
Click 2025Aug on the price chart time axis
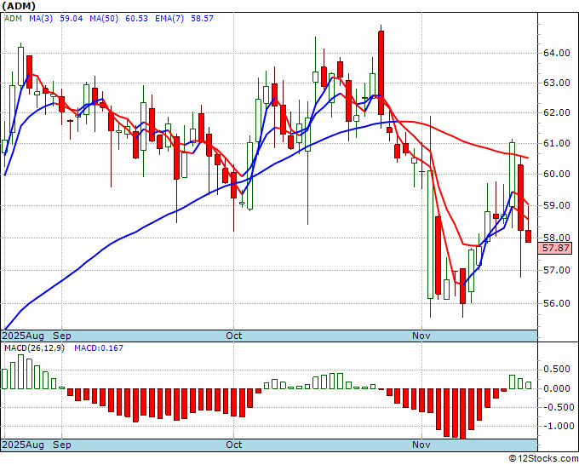[x=23, y=336]
